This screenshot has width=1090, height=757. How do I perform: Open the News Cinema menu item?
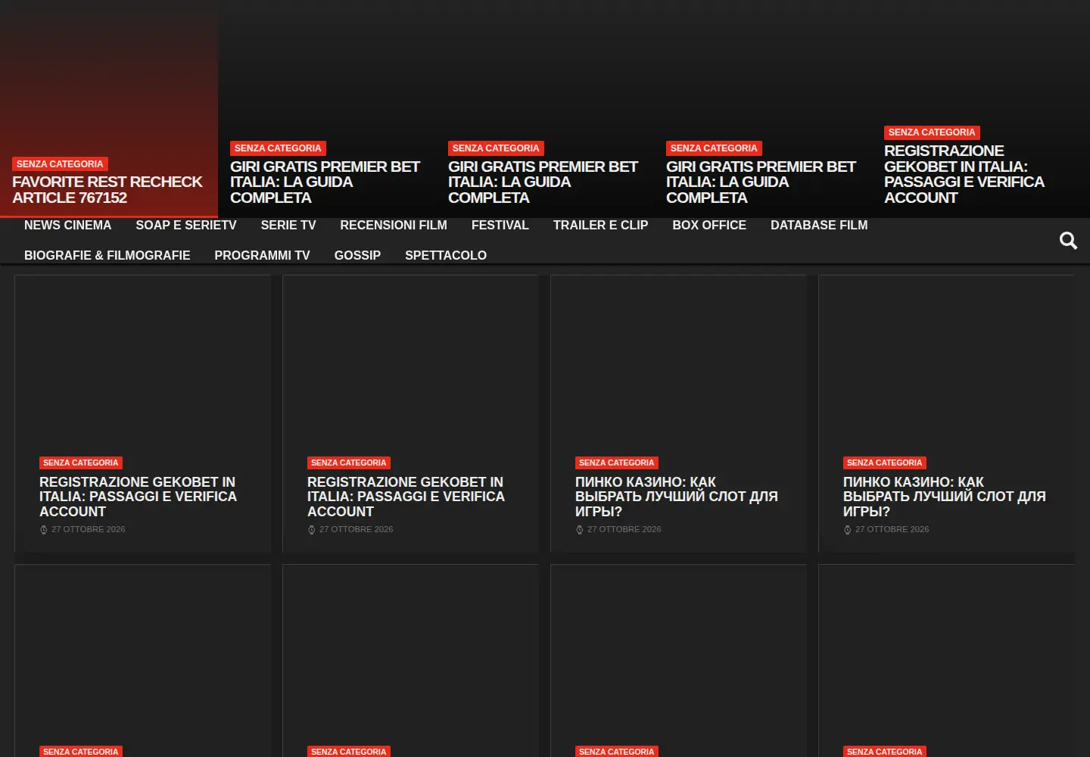pos(67,226)
